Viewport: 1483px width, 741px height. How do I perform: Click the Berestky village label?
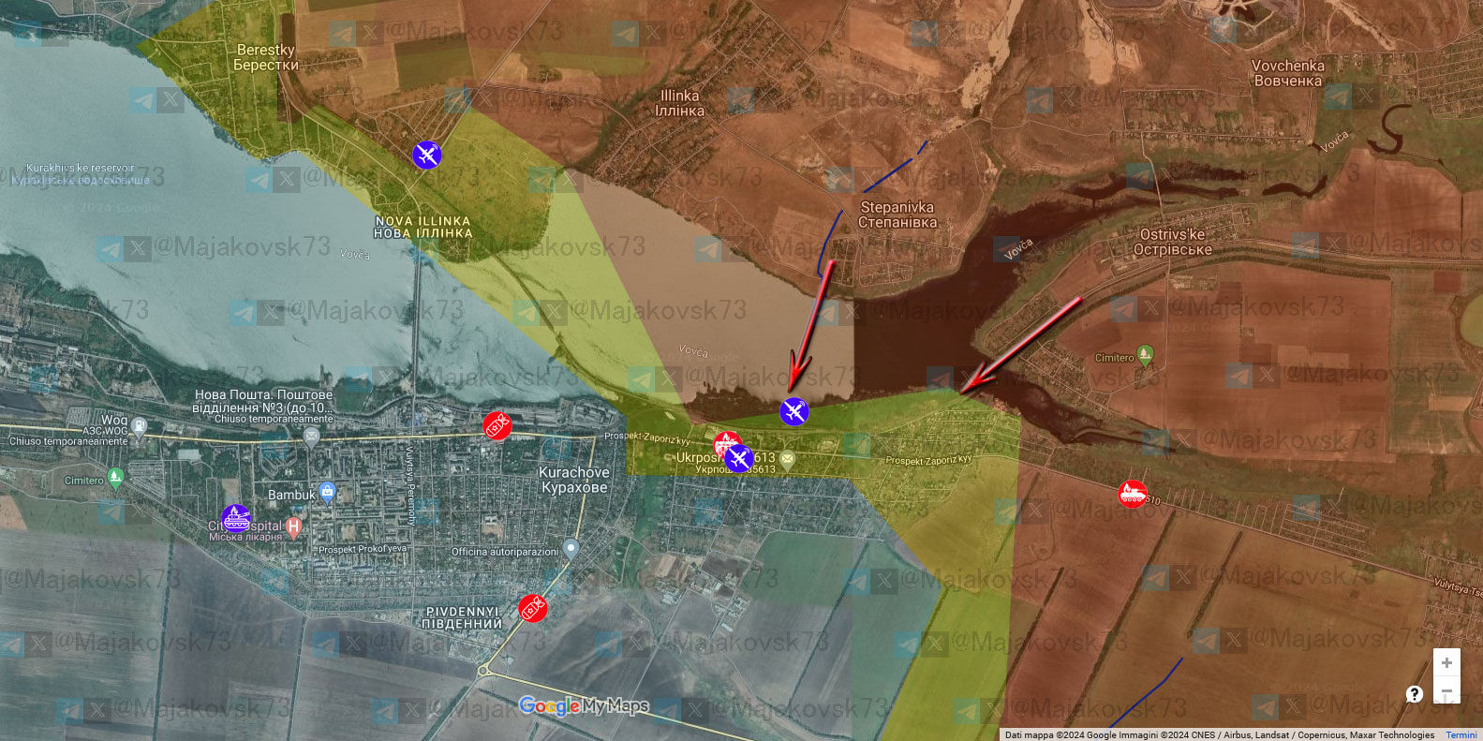266,57
